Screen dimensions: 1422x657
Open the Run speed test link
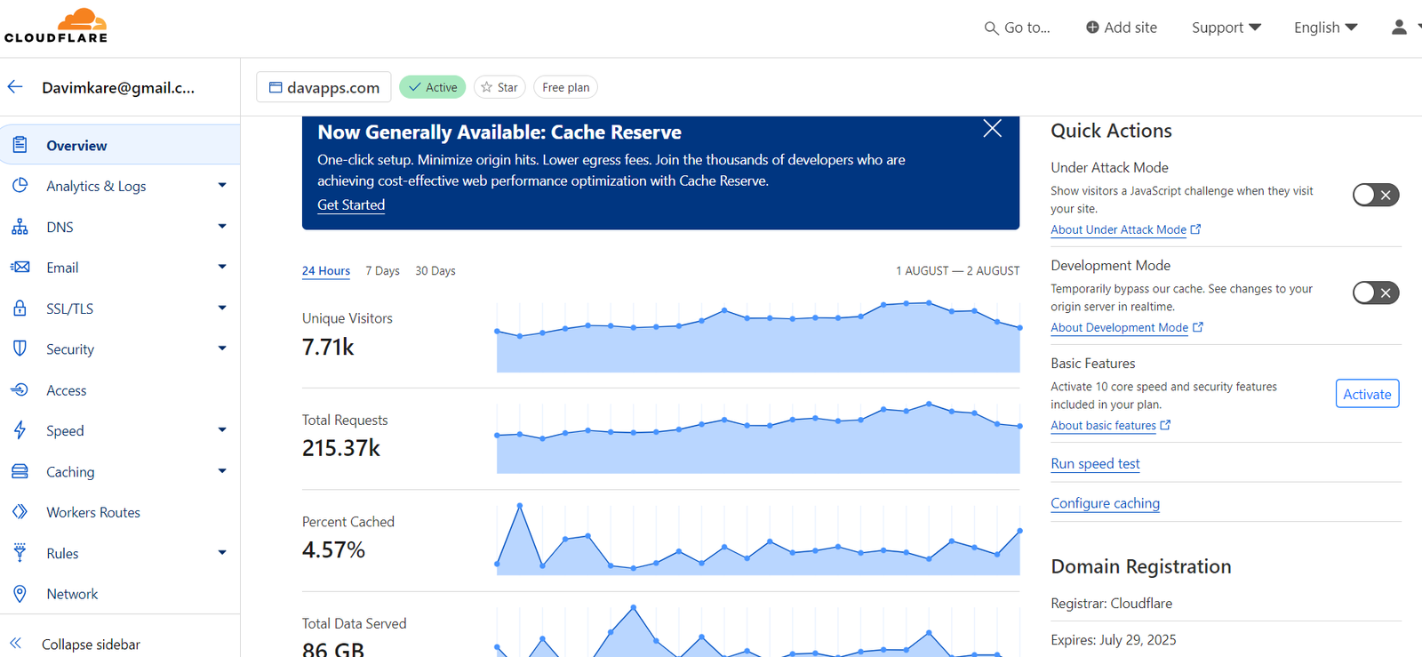(x=1095, y=463)
